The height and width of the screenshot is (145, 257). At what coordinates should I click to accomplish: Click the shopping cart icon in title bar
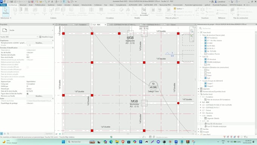(232, 2)
